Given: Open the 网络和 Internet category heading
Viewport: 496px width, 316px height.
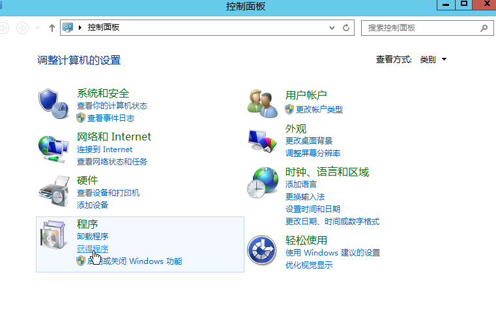Looking at the screenshot, I should pos(114,137).
